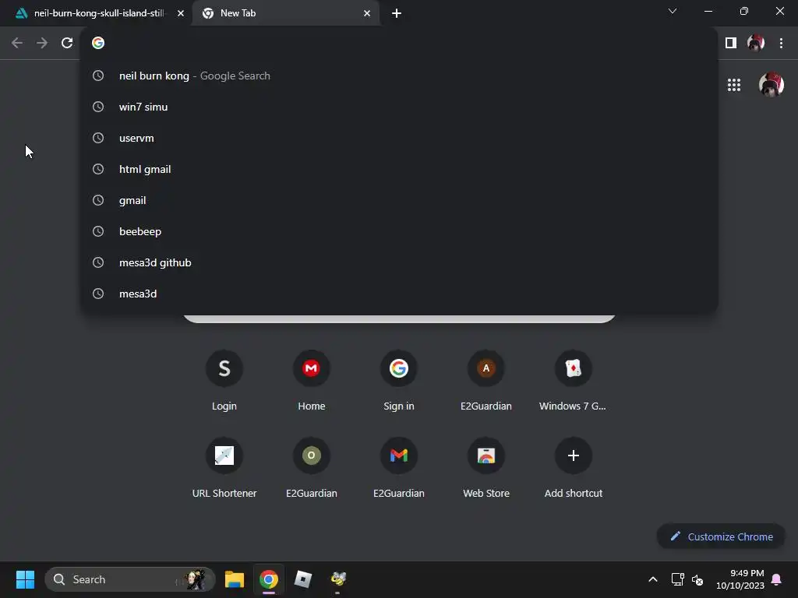Select the 'uservm' suggestion
Viewport: 798px width, 598px height.
(x=399, y=138)
